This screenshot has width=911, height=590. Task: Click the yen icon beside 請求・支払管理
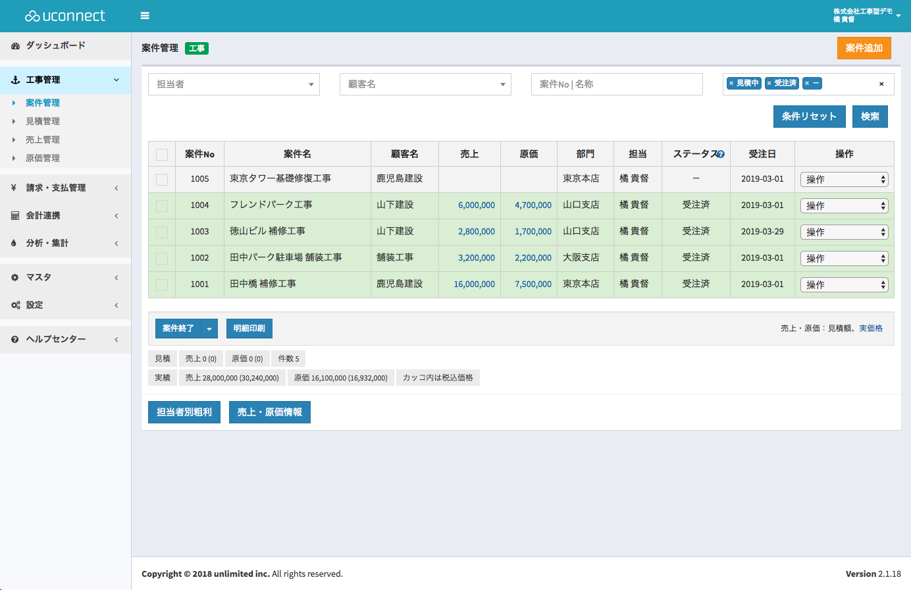(14, 188)
